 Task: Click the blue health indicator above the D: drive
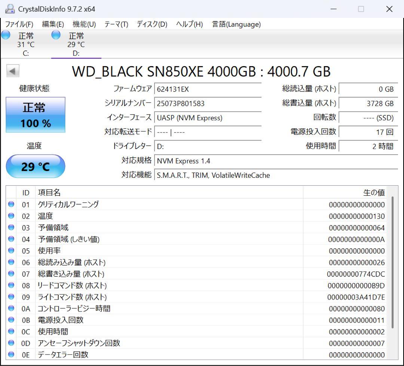(x=56, y=35)
